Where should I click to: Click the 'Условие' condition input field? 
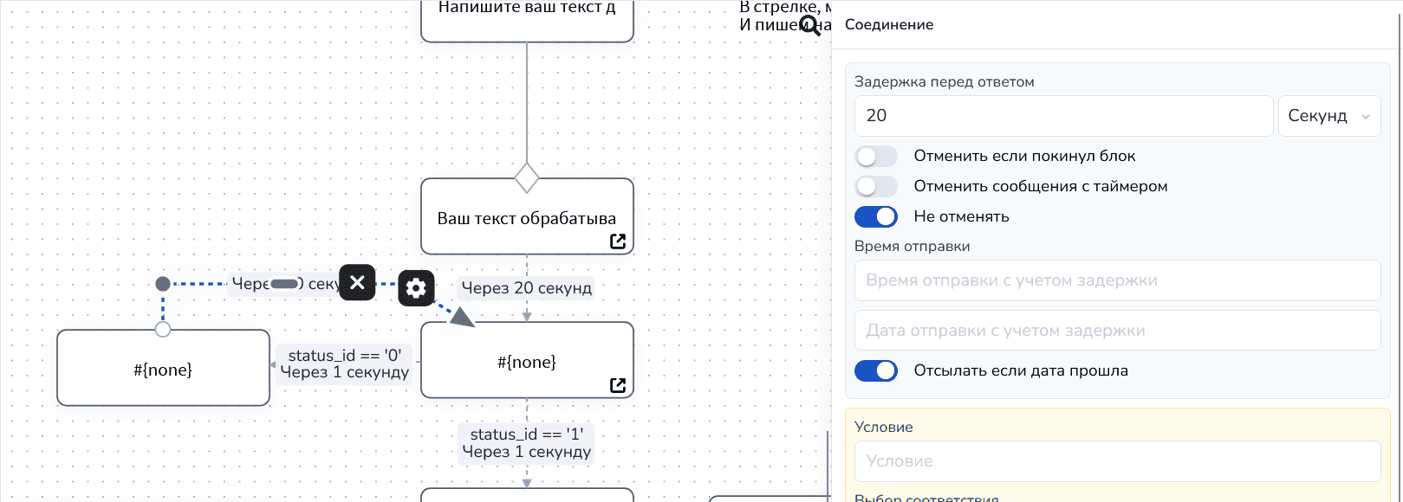(1116, 461)
